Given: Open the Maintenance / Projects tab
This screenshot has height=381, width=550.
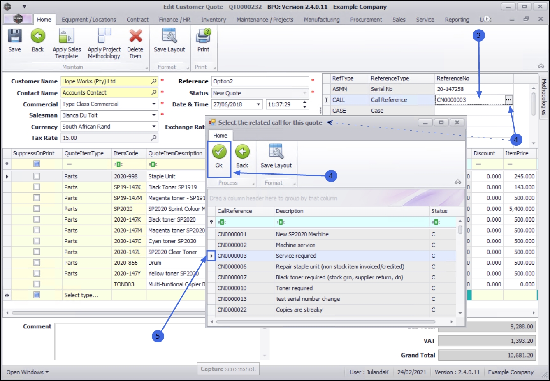Looking at the screenshot, I should tap(265, 20).
